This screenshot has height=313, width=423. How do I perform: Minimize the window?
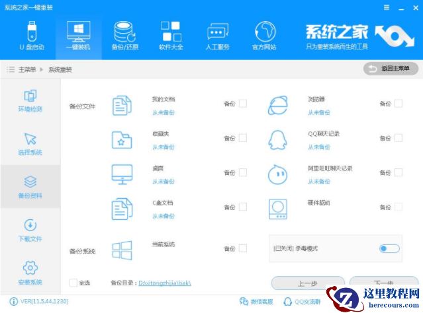point(401,8)
